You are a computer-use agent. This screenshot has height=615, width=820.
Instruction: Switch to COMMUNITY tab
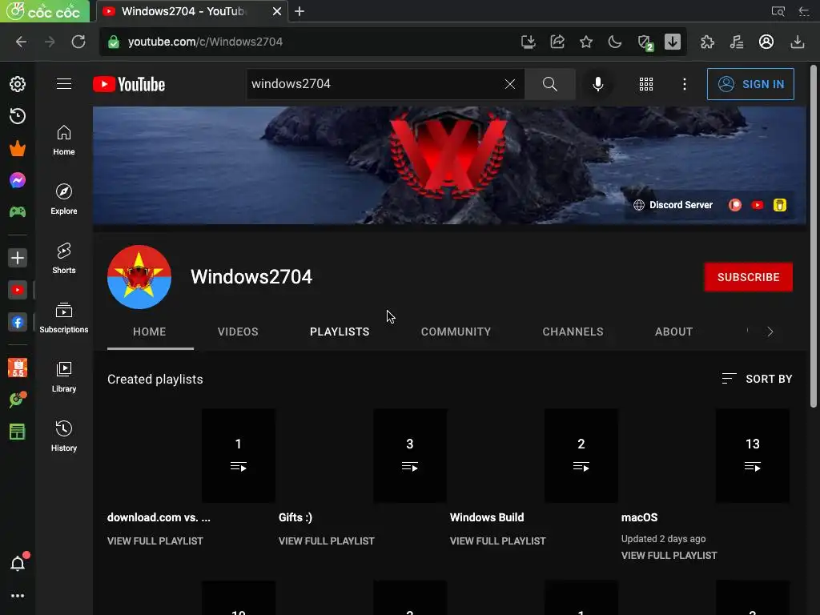point(456,332)
